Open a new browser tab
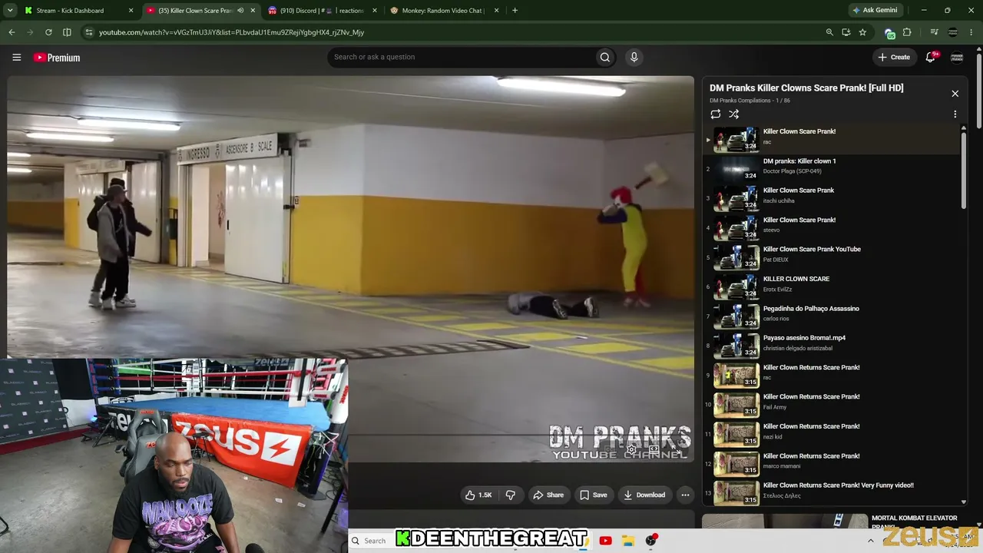Screen dimensions: 983x553 515,11
